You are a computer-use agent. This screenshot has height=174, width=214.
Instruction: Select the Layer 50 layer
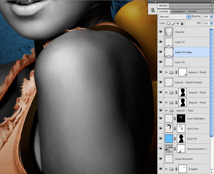[184, 62]
